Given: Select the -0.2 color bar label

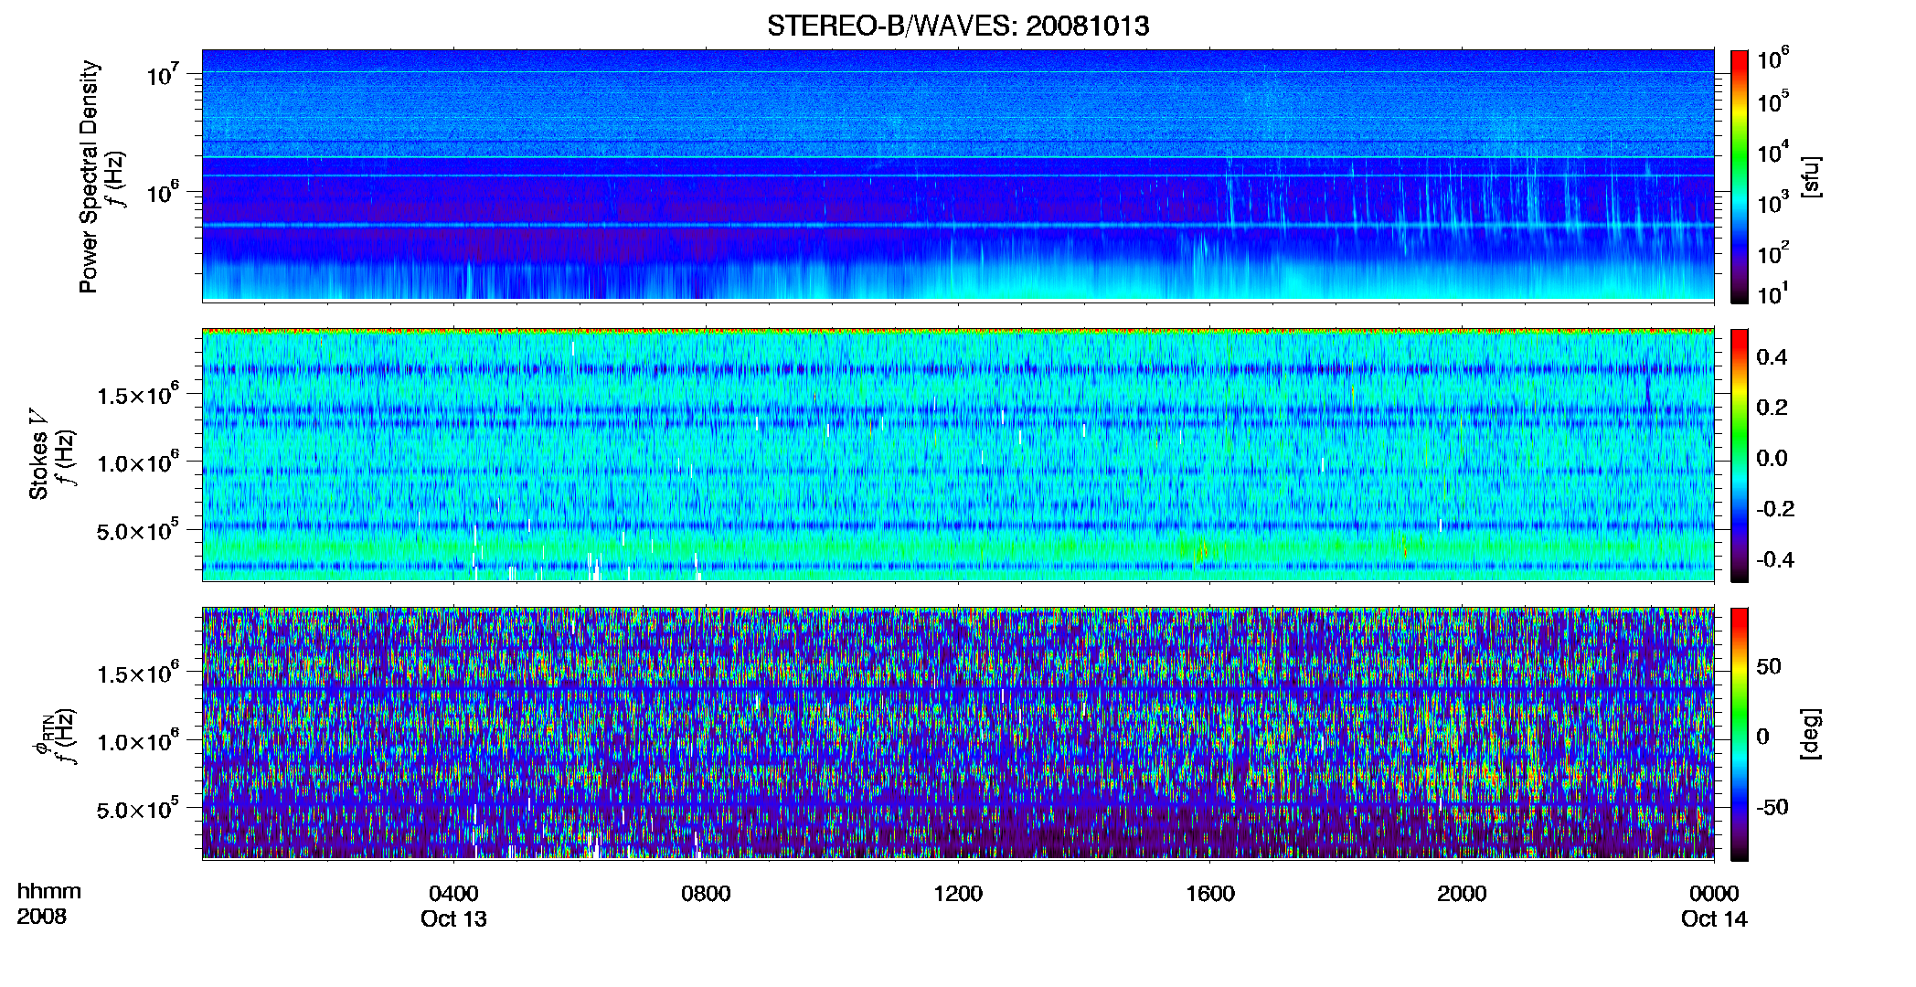Looking at the screenshot, I should (x=1775, y=509).
